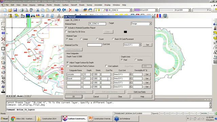Switch to the Model tab
The height and width of the screenshot is (122, 217).
tap(20, 96)
